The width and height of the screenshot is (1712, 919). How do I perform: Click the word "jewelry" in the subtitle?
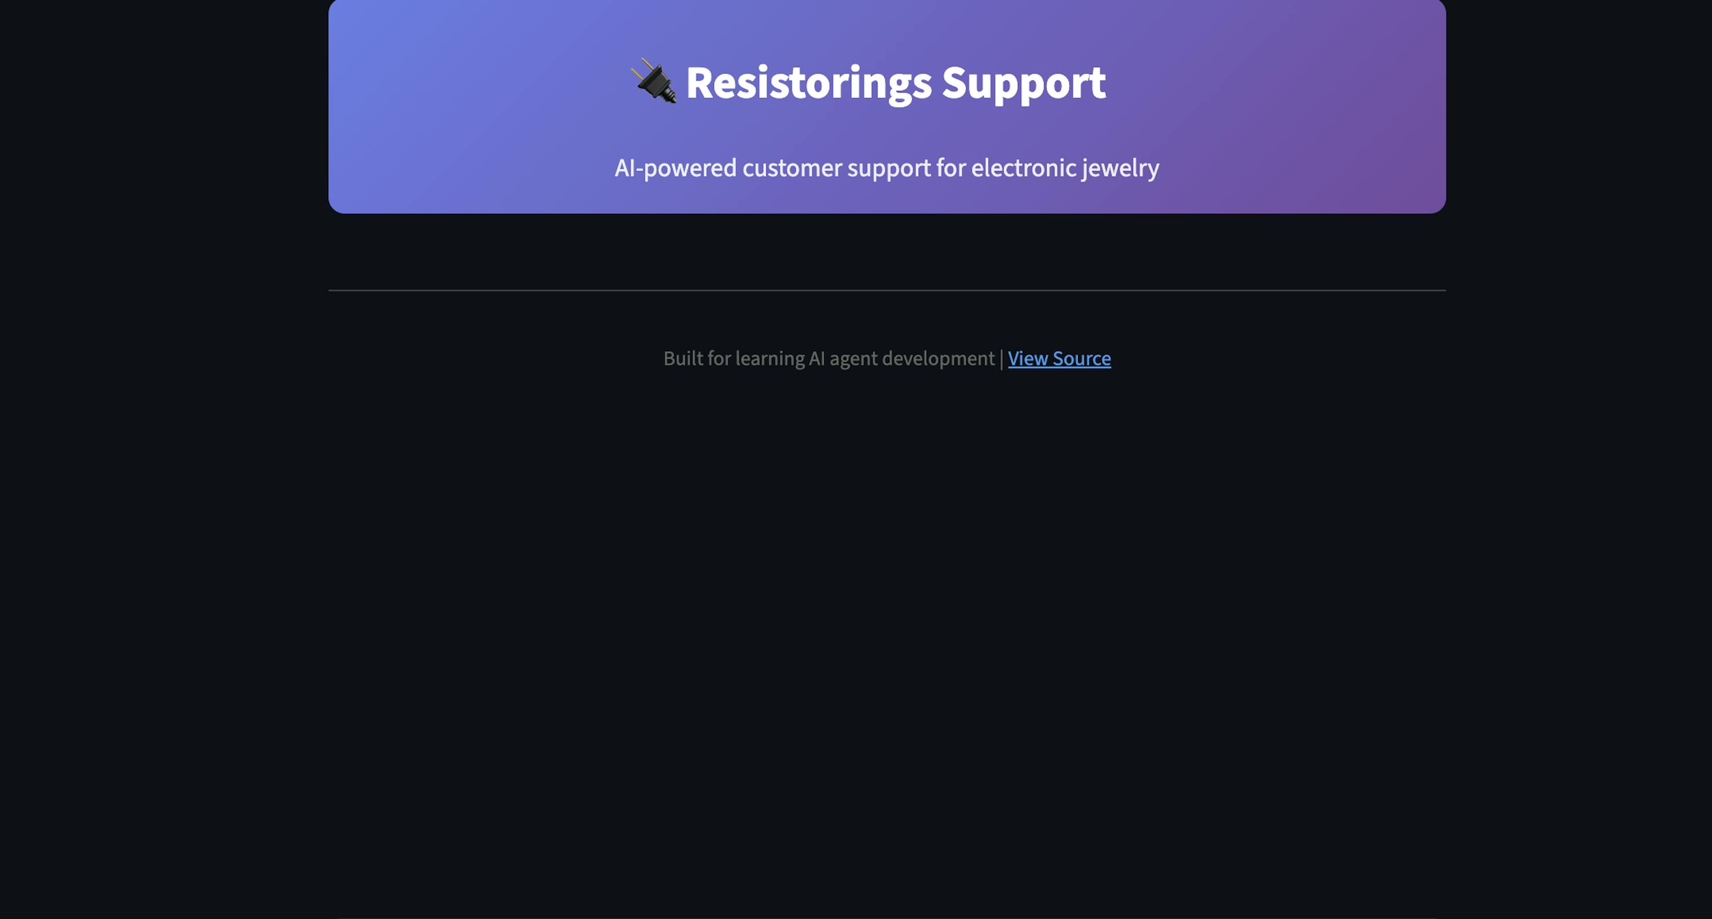tap(1120, 168)
